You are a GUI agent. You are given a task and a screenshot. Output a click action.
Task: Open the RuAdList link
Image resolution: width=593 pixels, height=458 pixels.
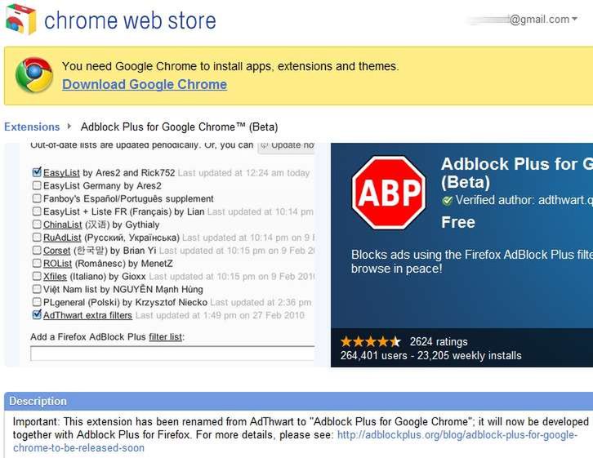[x=62, y=238]
